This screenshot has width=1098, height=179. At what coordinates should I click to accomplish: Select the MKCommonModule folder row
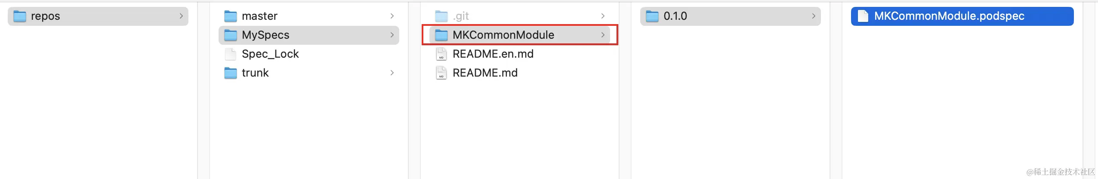pyautogui.click(x=520, y=35)
